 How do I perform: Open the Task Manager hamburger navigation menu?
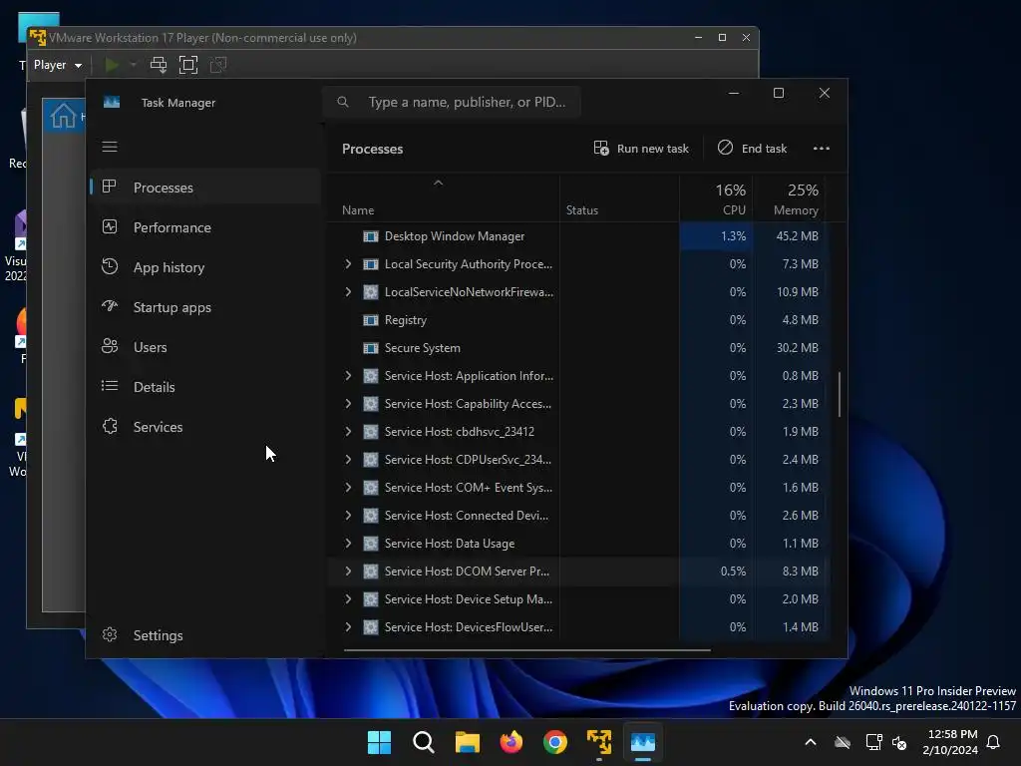110,147
